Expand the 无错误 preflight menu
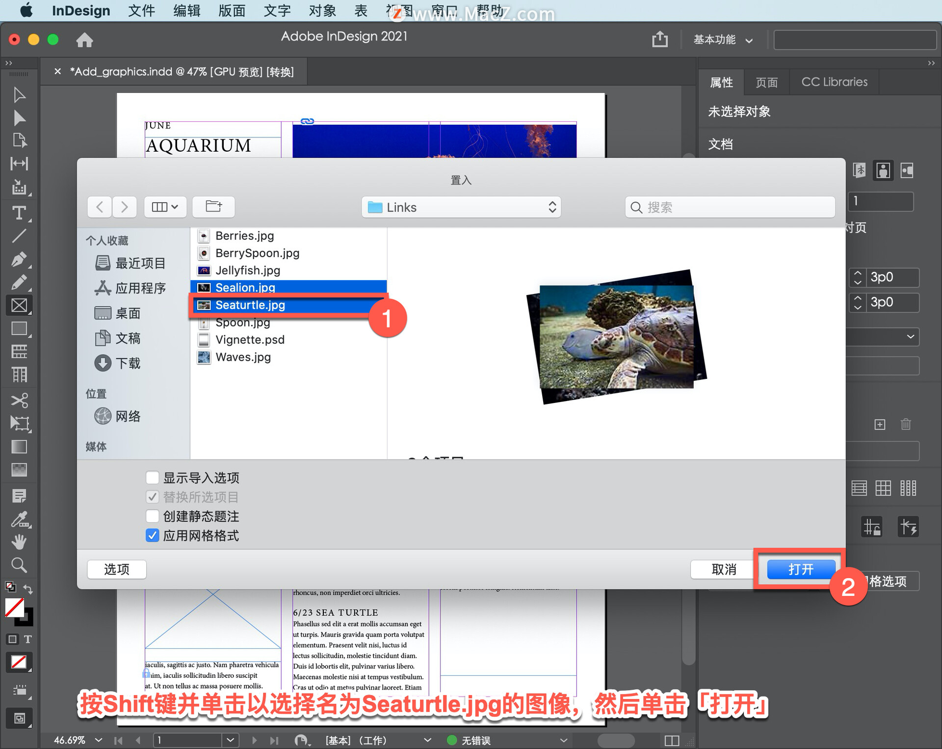 pyautogui.click(x=563, y=740)
